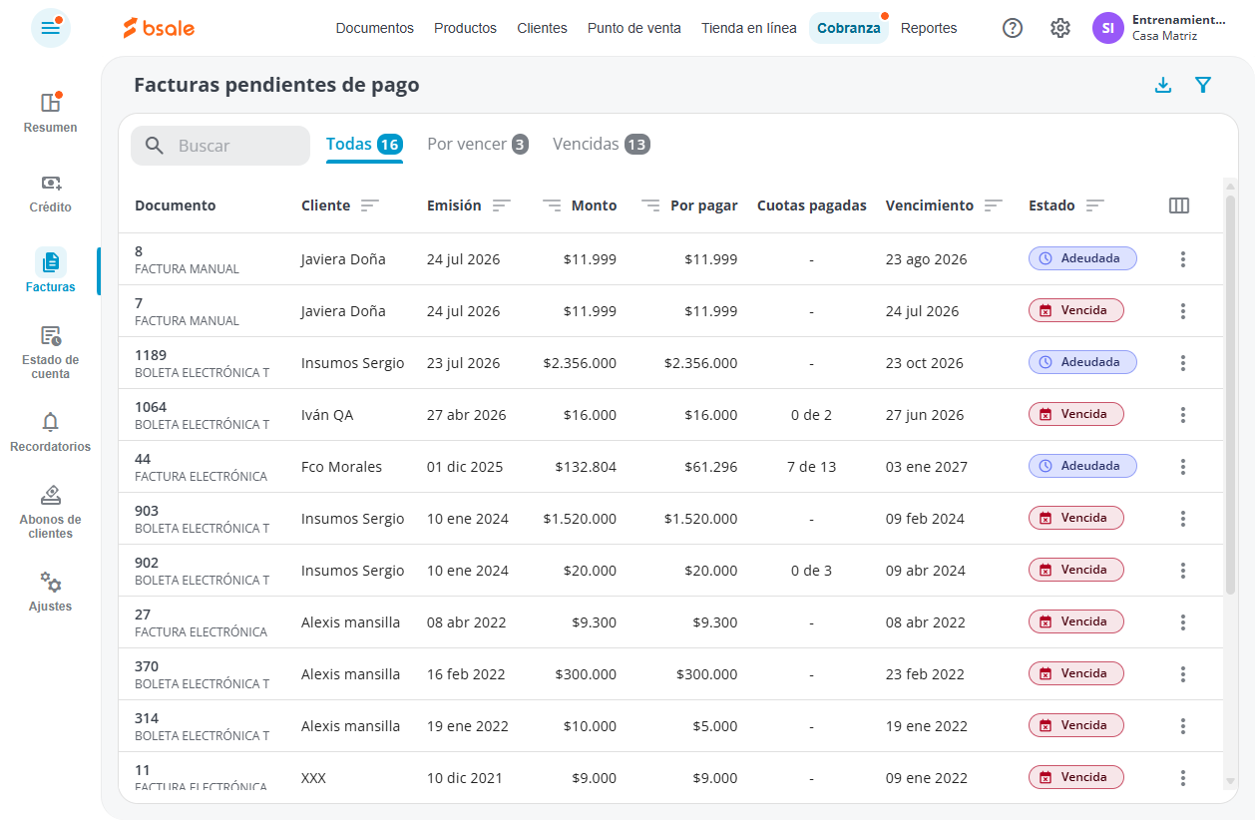Screen dimensions: 1255x820
Task: Open the Tienda en línea menu
Action: point(749,28)
